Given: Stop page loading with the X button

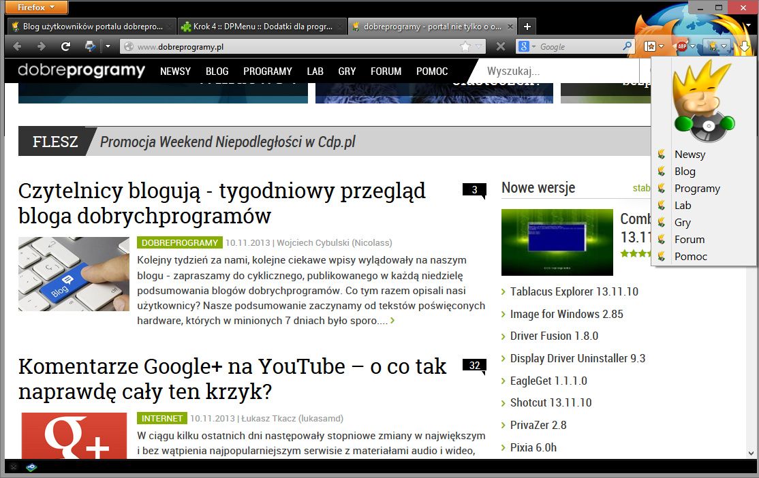Looking at the screenshot, I should point(501,46).
